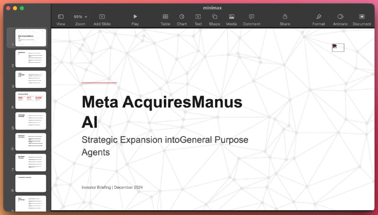Select the small logo image on slide
This screenshot has width=378, height=215.
(x=338, y=47)
